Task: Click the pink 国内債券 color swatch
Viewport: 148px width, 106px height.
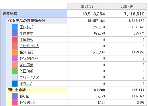Action: [15, 65]
